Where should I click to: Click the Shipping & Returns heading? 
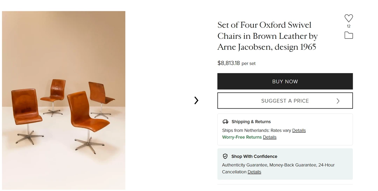coord(251,122)
